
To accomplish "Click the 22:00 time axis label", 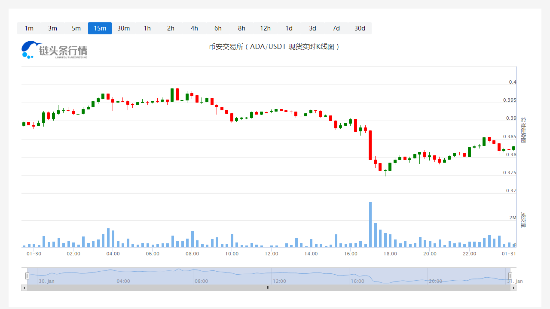I will click(x=469, y=254).
